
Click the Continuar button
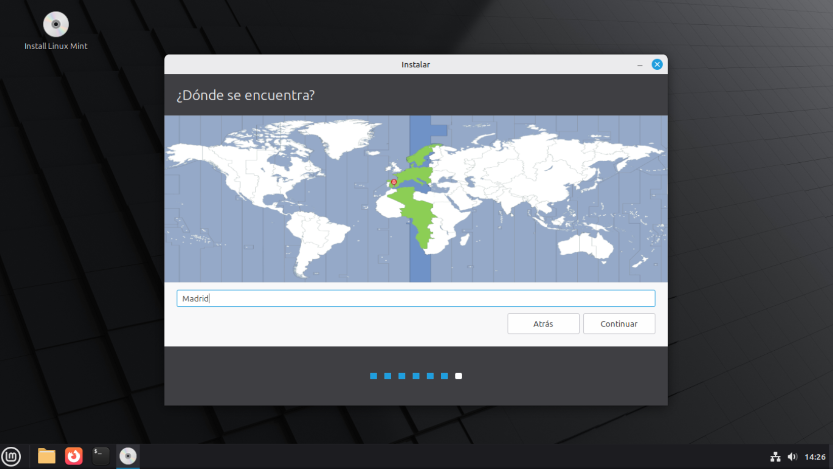tap(619, 324)
